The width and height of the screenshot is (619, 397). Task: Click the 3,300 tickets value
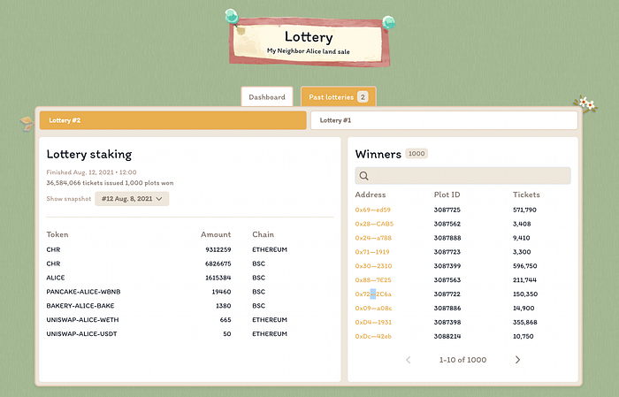tap(522, 252)
